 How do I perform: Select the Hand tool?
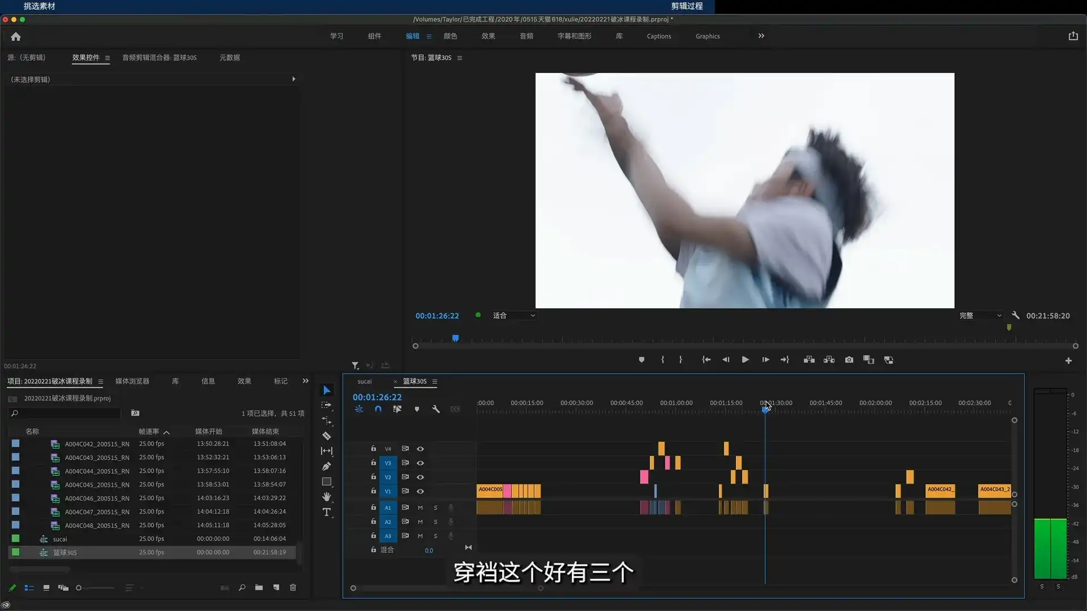coord(327,497)
